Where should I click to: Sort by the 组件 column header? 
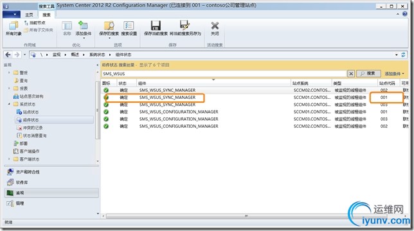point(213,83)
